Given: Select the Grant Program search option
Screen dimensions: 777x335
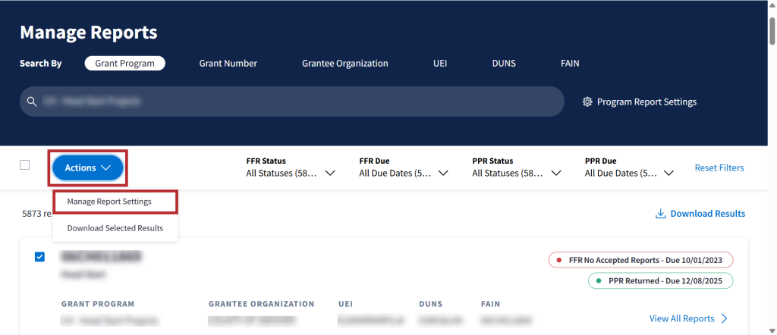Looking at the screenshot, I should (124, 64).
